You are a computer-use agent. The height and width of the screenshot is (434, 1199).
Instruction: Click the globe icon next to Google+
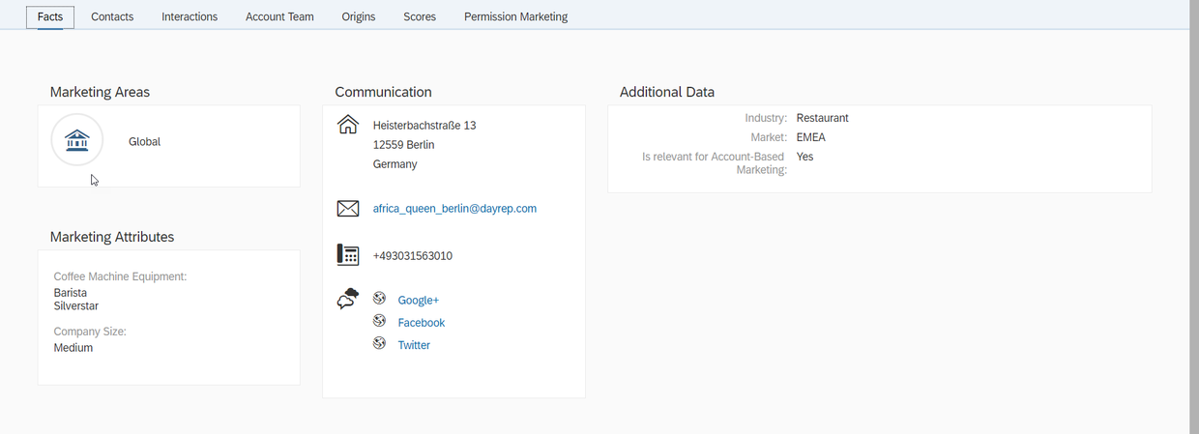pos(379,299)
